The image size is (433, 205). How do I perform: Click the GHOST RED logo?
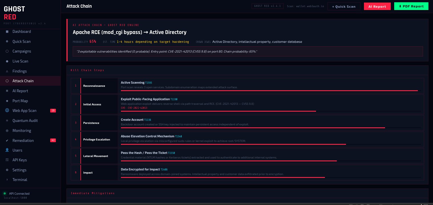click(15, 13)
